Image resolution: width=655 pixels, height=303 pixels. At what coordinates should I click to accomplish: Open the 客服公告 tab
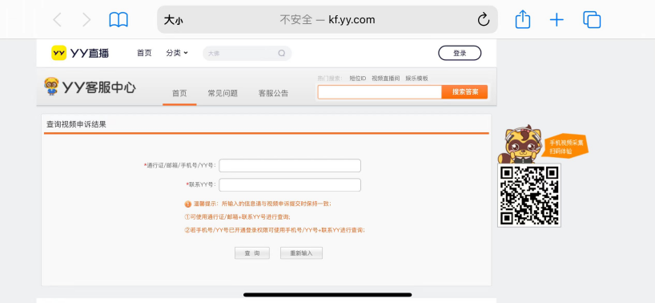click(x=273, y=93)
